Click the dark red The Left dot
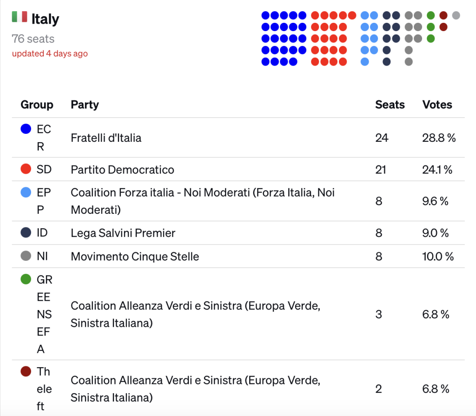 [26, 371]
